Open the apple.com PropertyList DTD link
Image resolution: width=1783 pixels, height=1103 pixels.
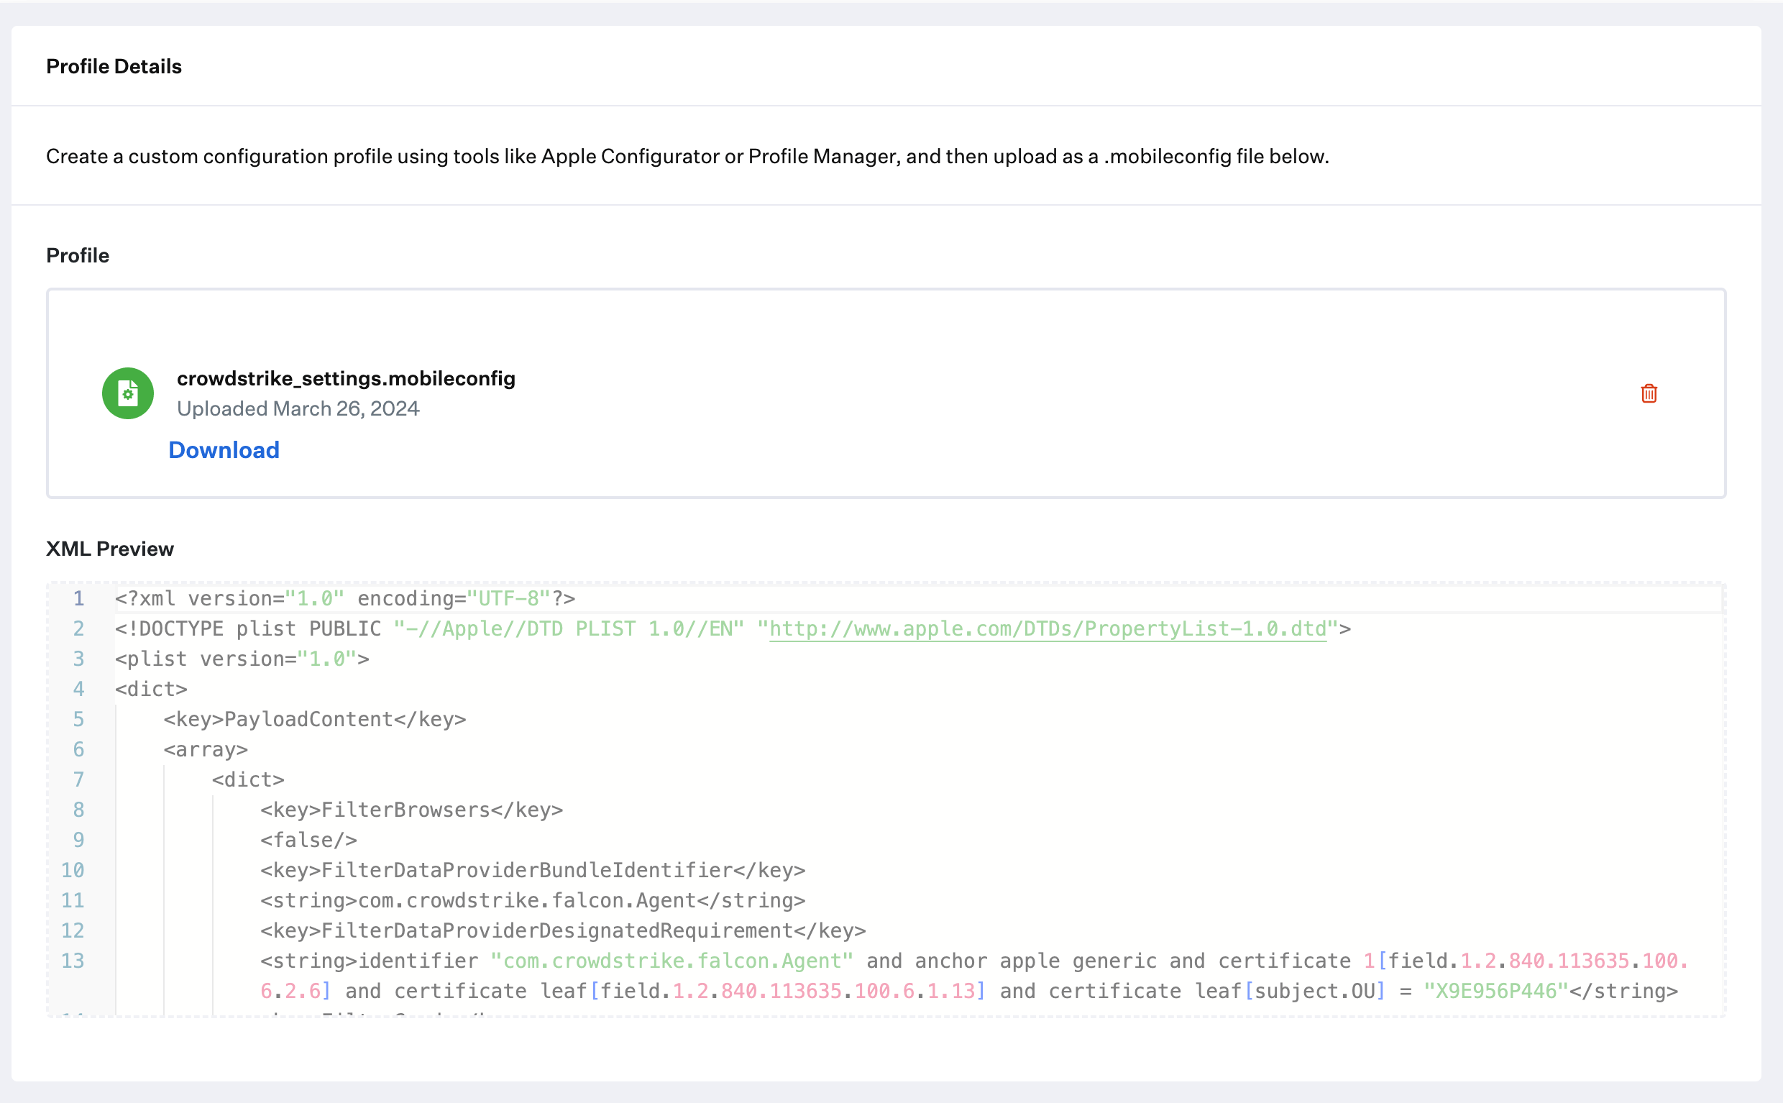1048,629
